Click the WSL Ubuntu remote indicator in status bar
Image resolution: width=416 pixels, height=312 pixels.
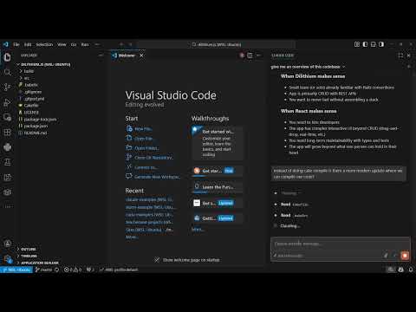(x=16, y=270)
